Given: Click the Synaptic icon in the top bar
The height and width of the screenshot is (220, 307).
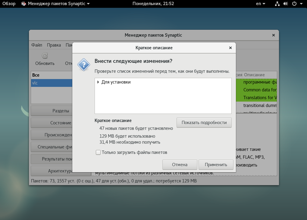Looking at the screenshot, I should click(x=24, y=4).
